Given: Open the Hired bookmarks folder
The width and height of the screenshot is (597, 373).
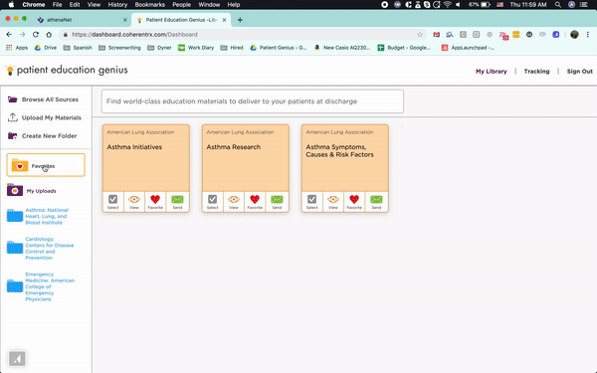Looking at the screenshot, I should pyautogui.click(x=232, y=48).
